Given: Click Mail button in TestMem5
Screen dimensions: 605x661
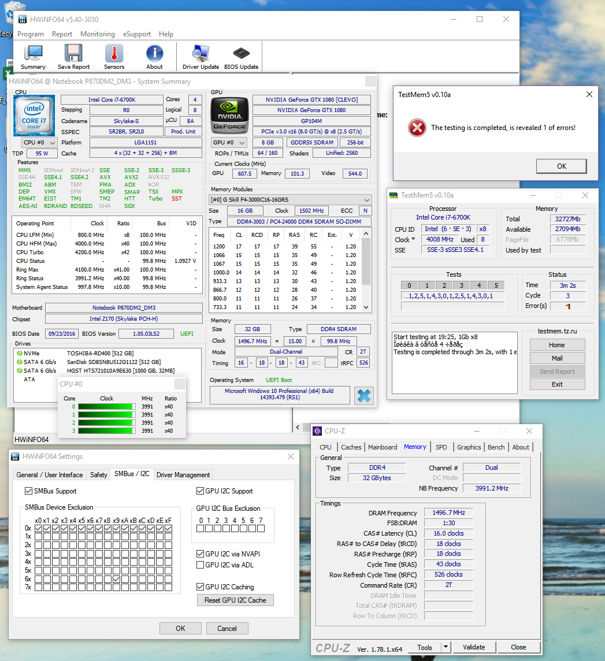Looking at the screenshot, I should (557, 358).
